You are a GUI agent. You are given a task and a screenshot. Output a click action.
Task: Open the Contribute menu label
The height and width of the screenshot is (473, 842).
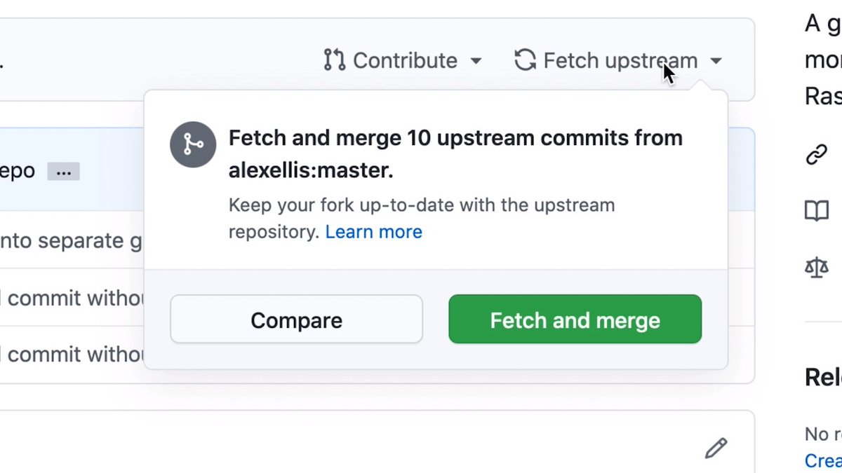405,61
